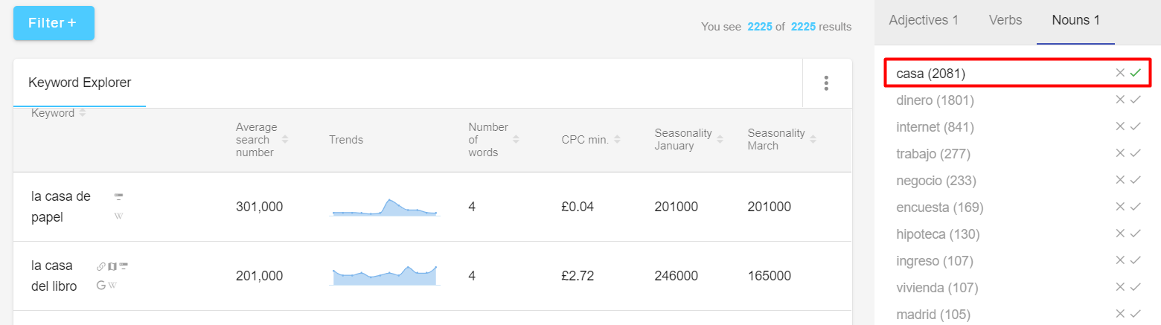Switch to the Adjectives 1 tab

tap(924, 20)
